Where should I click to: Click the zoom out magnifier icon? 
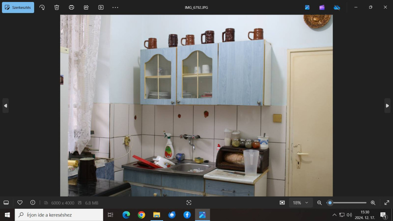[x=319, y=203]
